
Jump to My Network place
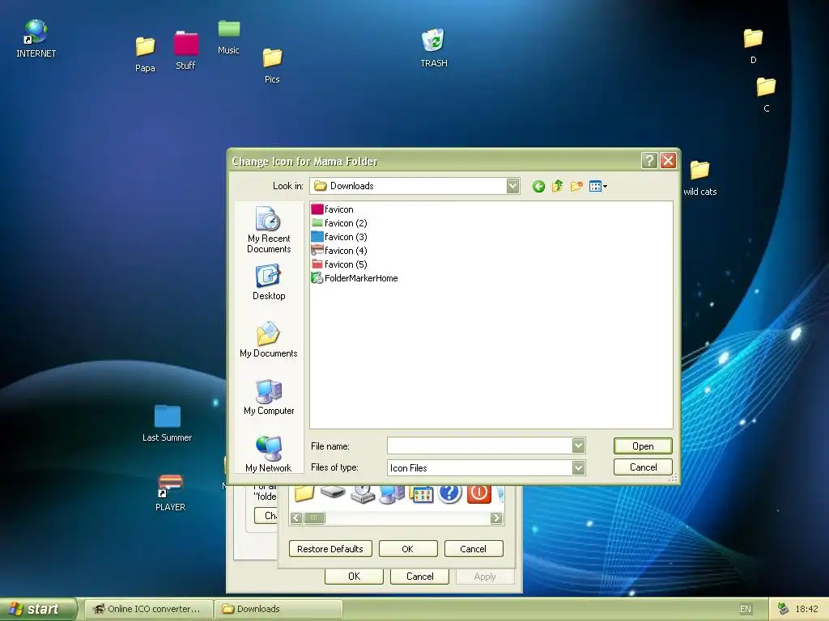click(x=269, y=454)
